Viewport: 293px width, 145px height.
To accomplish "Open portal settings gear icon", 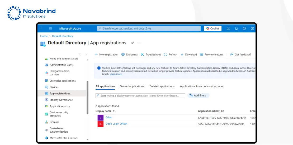I will pyautogui.click(x=244, y=28).
